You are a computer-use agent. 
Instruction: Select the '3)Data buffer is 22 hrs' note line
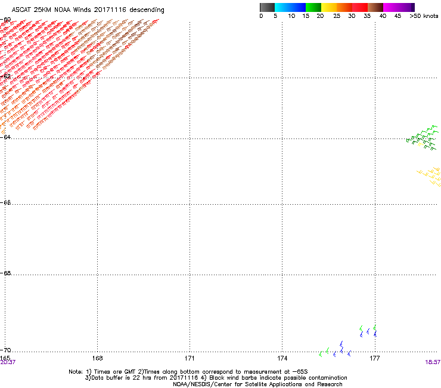216,378
